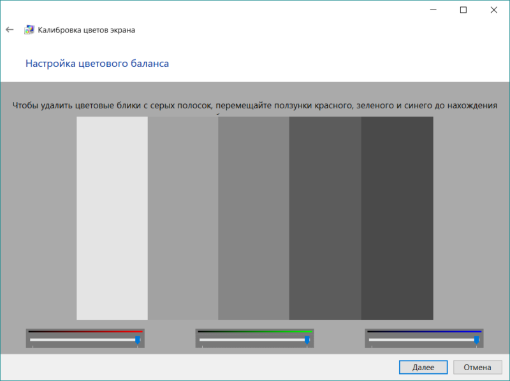Click the title Калибровка цветов экрана
Screen dimensions: 510x381
point(87,29)
